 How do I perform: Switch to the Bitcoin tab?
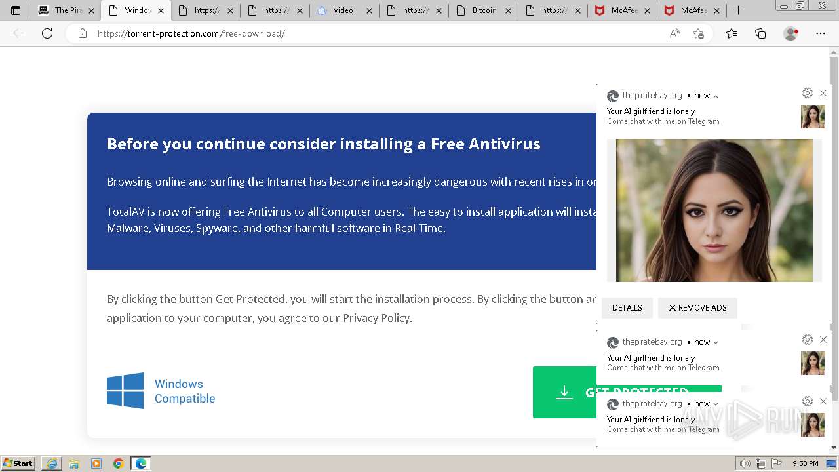(484, 10)
